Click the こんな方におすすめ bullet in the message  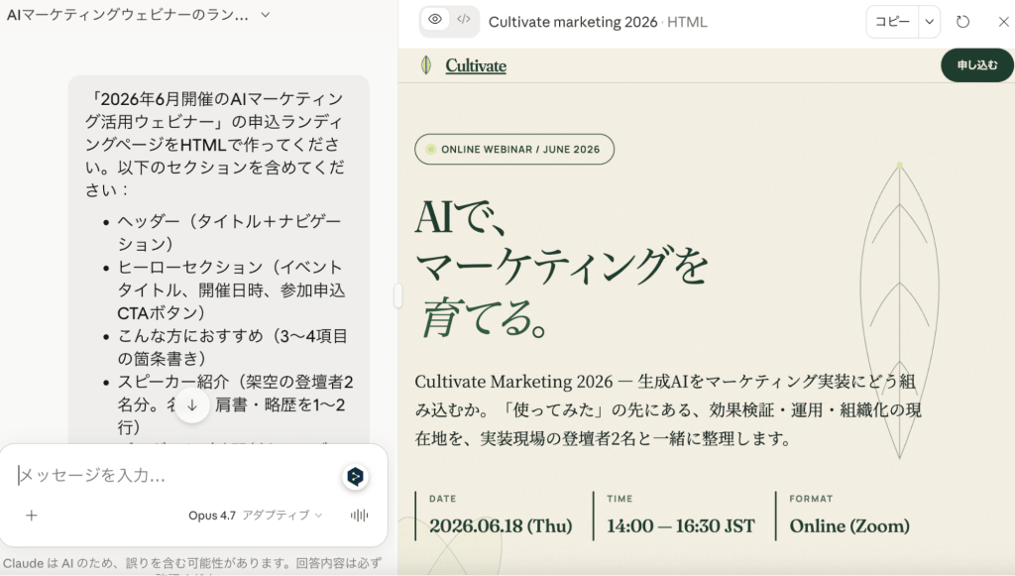(232, 347)
